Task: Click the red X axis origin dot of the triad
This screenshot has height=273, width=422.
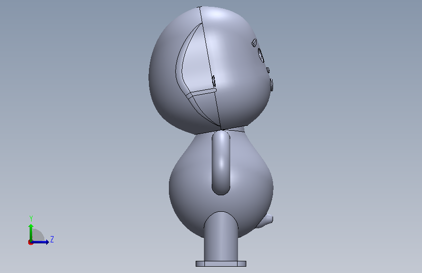Action: (30, 242)
